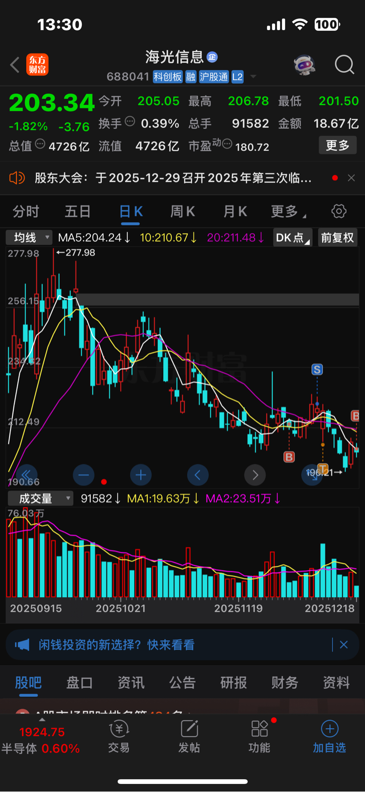
Task: Tap the 20:211.48 moving average value
Action: coord(236,237)
